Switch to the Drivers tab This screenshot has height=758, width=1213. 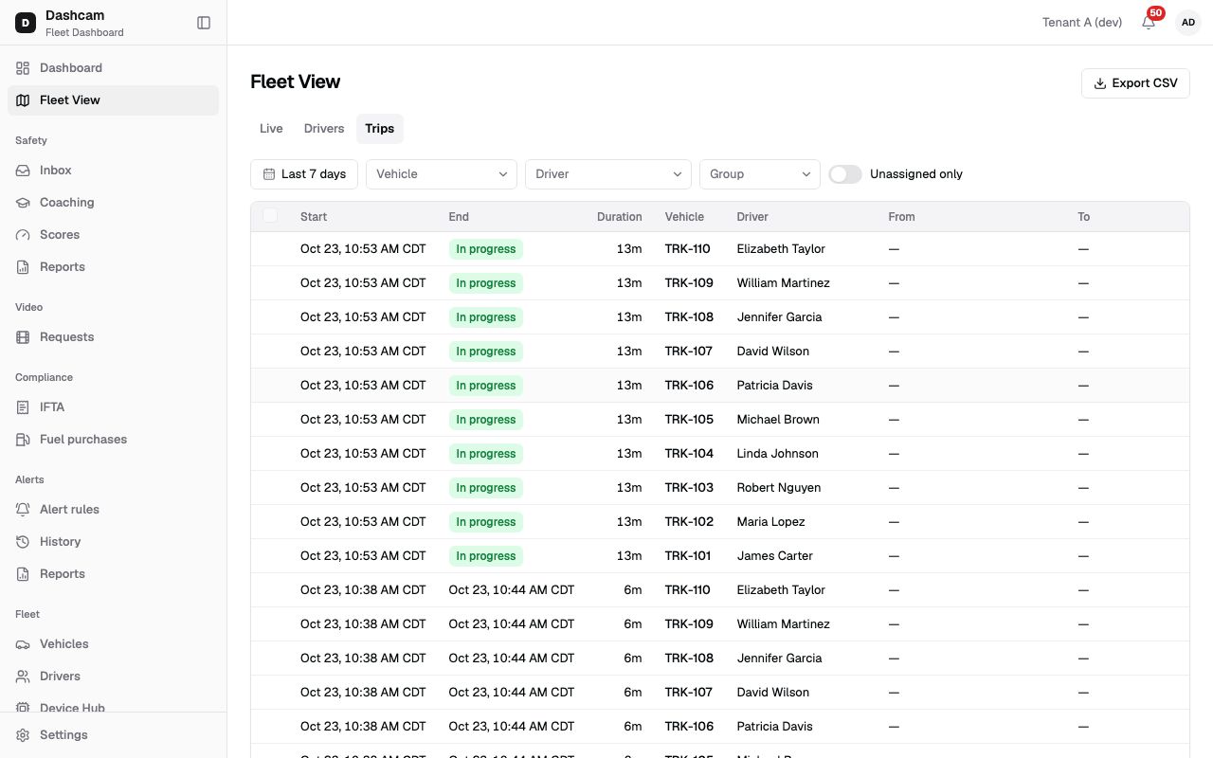pos(324,129)
